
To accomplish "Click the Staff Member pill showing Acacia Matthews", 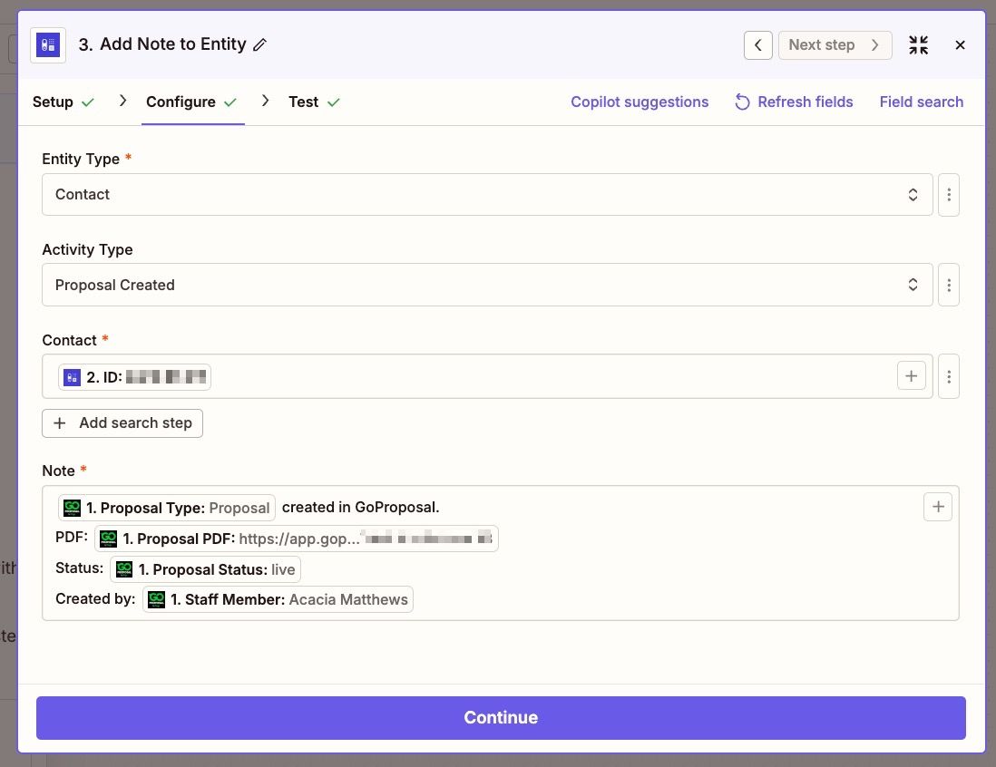I will pos(278,599).
